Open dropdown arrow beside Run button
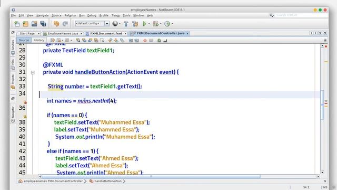Image resolution: width=337 pixels, height=190 pixels. pos(149,23)
